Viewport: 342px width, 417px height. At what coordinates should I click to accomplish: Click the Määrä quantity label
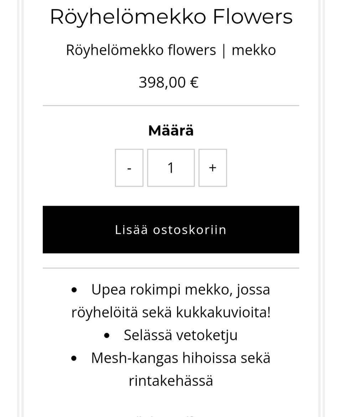171,130
